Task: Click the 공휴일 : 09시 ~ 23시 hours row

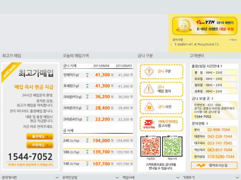Action: click(214, 91)
